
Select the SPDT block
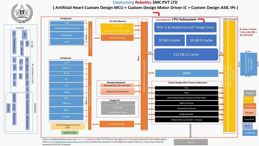25,35
